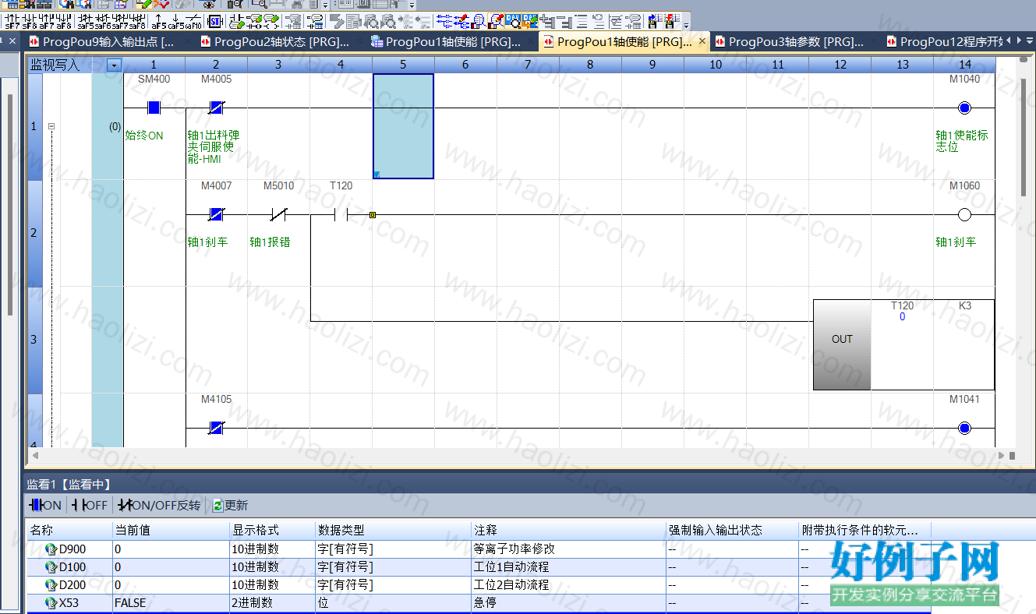Open the 监视写入 mode dropdown
Viewport: 1036px width, 614px height.
(x=115, y=65)
